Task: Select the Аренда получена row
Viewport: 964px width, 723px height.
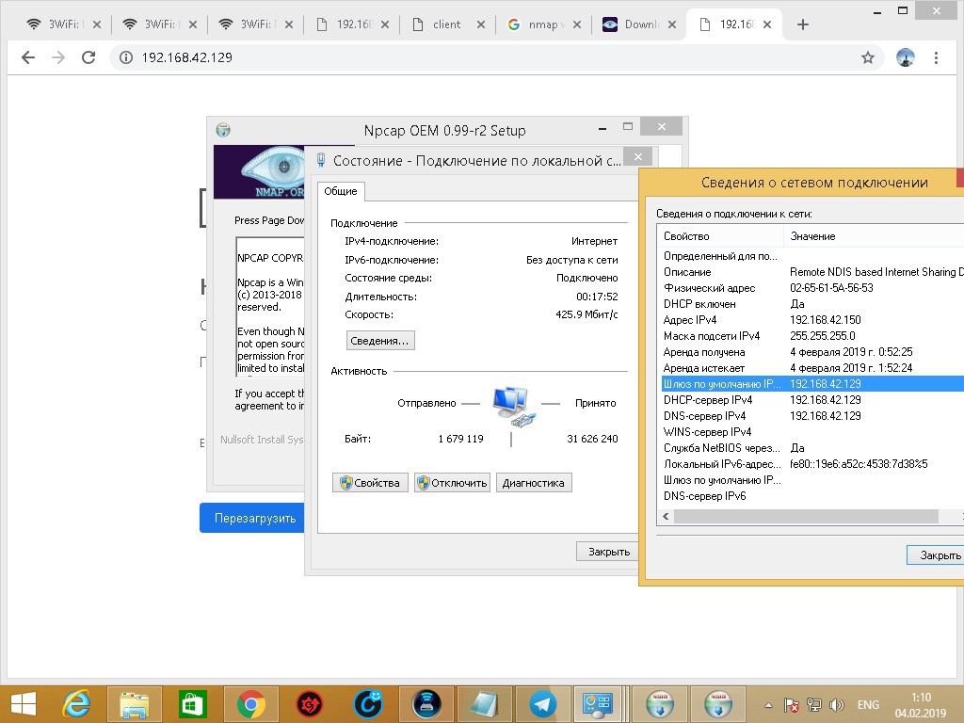Action: (x=811, y=352)
